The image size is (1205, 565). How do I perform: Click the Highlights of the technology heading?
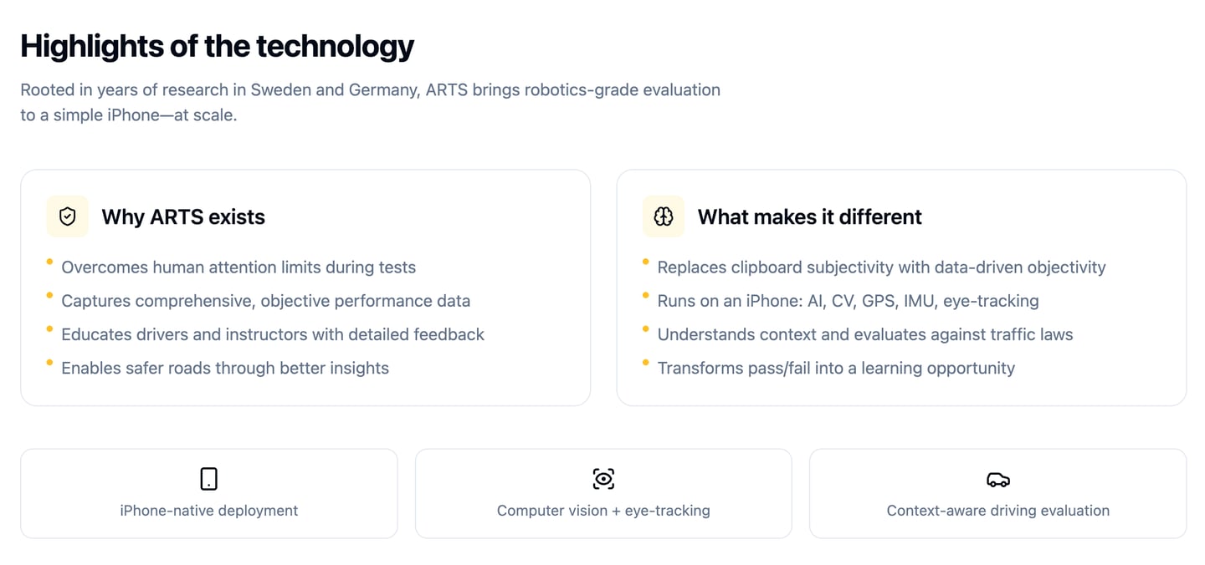[x=217, y=46]
